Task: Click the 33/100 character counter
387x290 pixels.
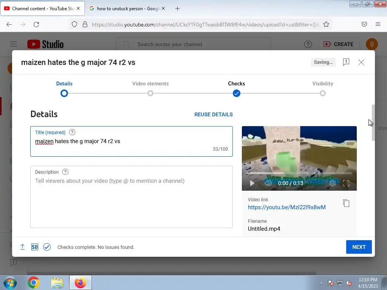Action: coord(220,149)
